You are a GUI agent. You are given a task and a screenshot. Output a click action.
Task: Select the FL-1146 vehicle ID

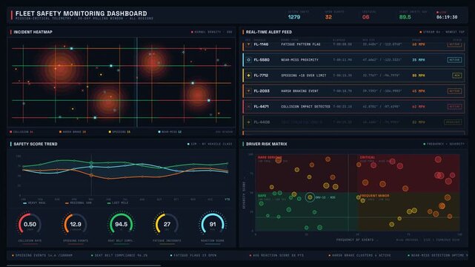coord(261,44)
